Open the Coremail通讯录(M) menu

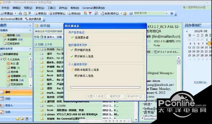click(93, 8)
